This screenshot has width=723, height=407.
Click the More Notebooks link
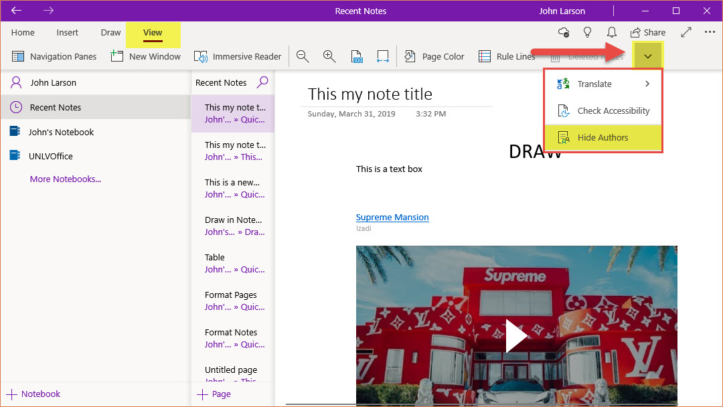click(x=66, y=179)
